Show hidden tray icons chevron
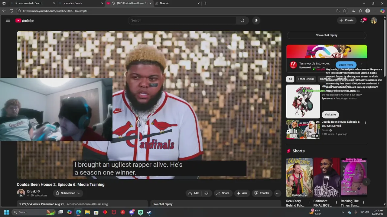This screenshot has width=387, height=217. (x=343, y=212)
